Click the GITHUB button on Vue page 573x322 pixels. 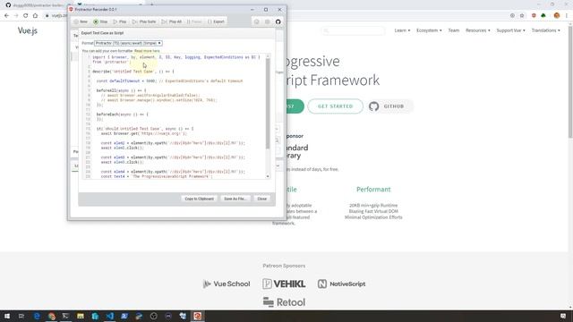389,106
